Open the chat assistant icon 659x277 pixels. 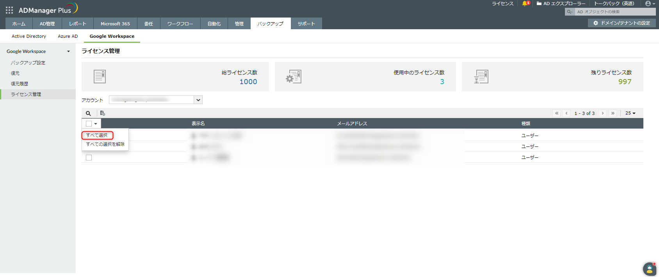pyautogui.click(x=649, y=269)
